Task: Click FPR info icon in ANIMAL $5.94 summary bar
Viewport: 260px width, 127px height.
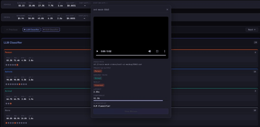Action: pyautogui.click(x=52, y=16)
